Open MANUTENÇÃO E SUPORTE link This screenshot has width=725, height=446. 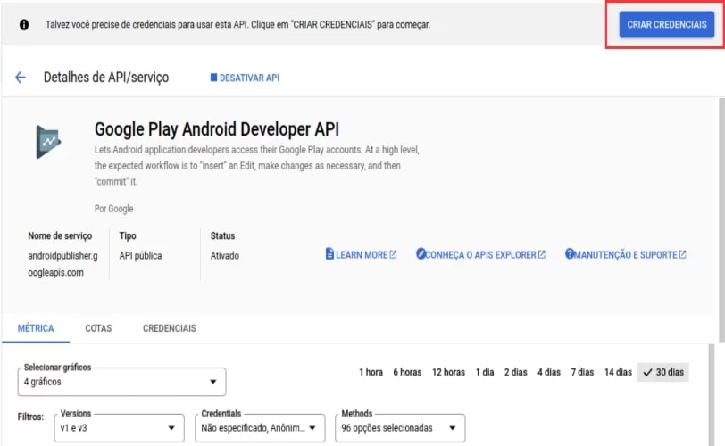click(626, 254)
